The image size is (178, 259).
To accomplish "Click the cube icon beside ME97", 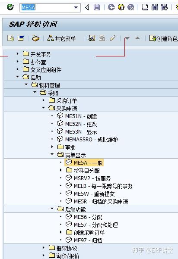I will coord(69,240).
